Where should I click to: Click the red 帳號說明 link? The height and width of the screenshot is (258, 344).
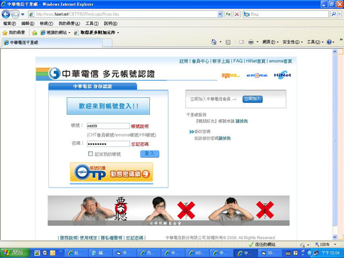pos(140,126)
